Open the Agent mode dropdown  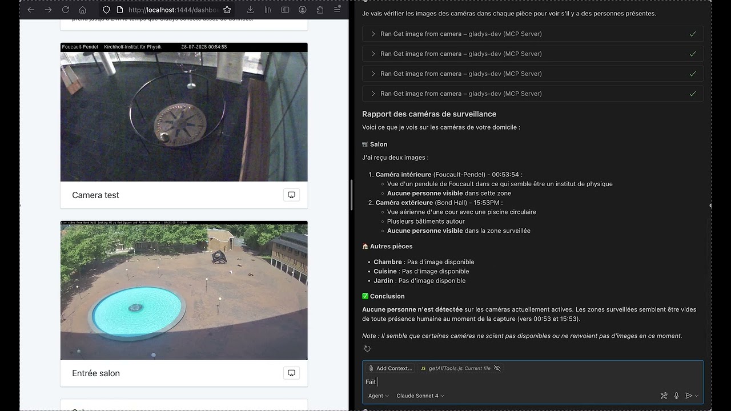379,396
